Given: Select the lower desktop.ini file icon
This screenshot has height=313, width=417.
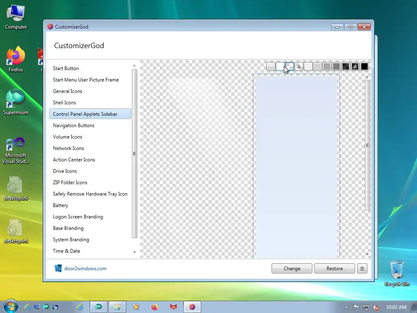Looking at the screenshot, I should (x=16, y=231).
